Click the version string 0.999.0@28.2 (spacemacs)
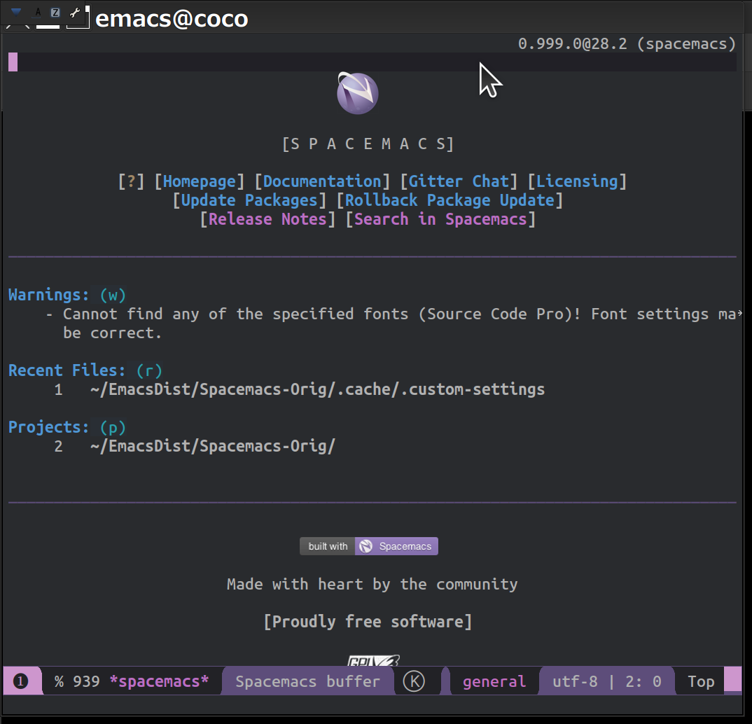This screenshot has width=752, height=724. click(x=627, y=43)
